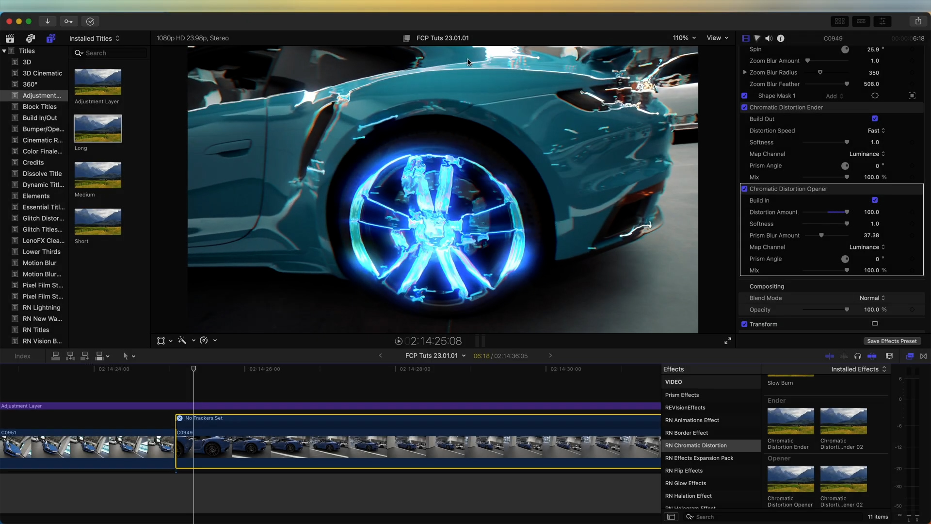This screenshot has width=931, height=524.
Task: Toggle the browser layout grid icon
Action: pos(840,21)
